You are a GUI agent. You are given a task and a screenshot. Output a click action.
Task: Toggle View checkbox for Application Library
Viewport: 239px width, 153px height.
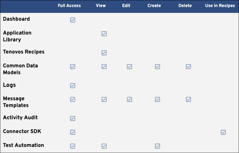[104, 34]
